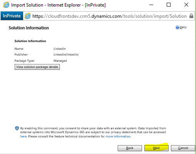The width and height of the screenshot is (196, 154).
Task: Click the security lock icon in address bar
Action: [x=191, y=16]
